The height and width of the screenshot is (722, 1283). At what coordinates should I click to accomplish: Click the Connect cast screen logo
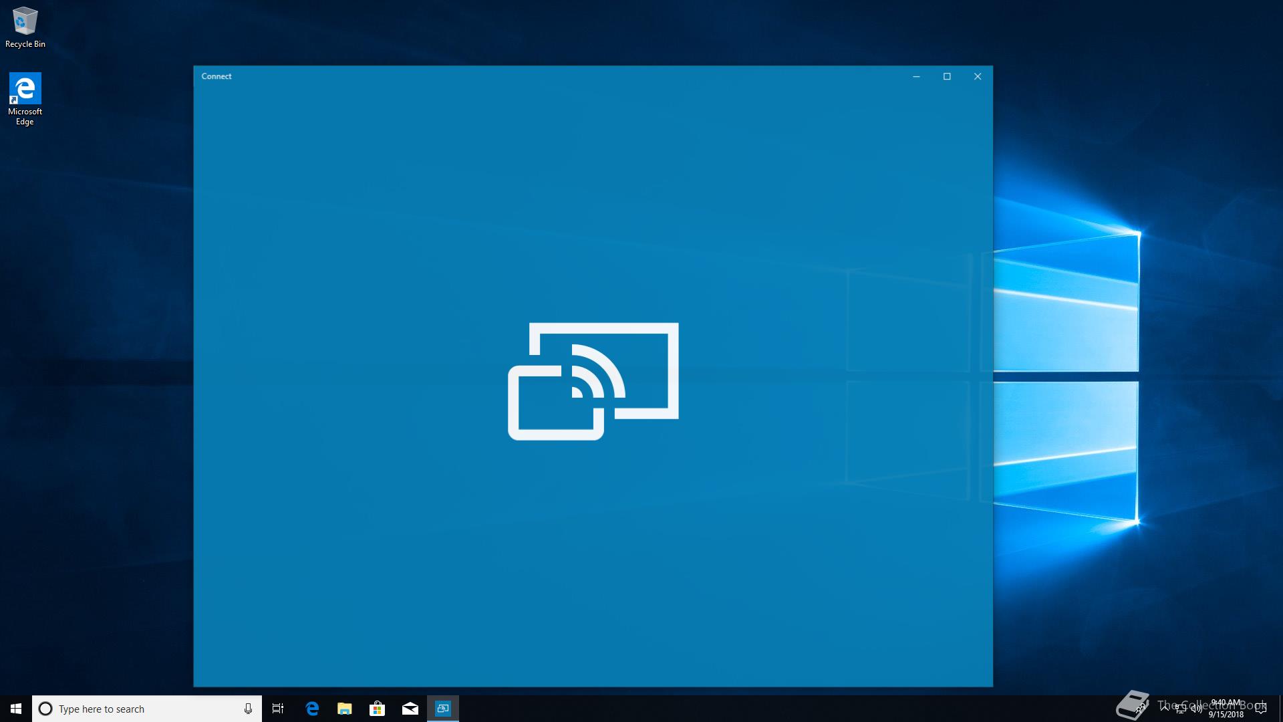point(593,381)
